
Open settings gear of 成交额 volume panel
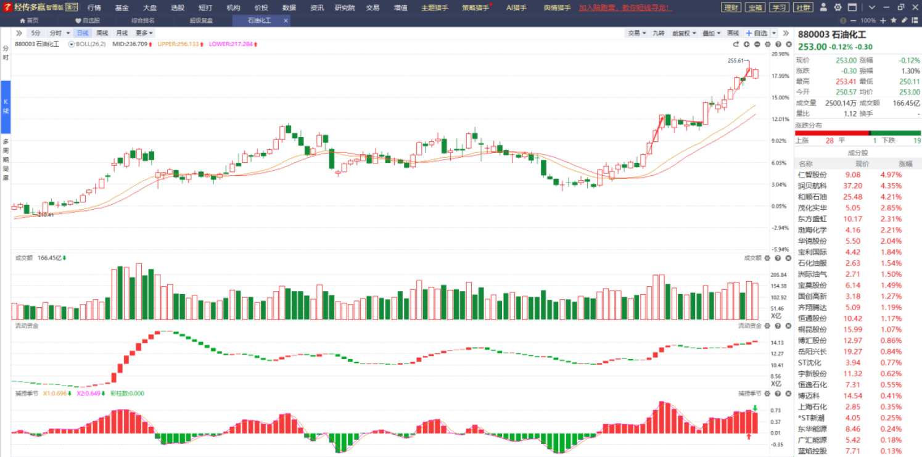(767, 258)
